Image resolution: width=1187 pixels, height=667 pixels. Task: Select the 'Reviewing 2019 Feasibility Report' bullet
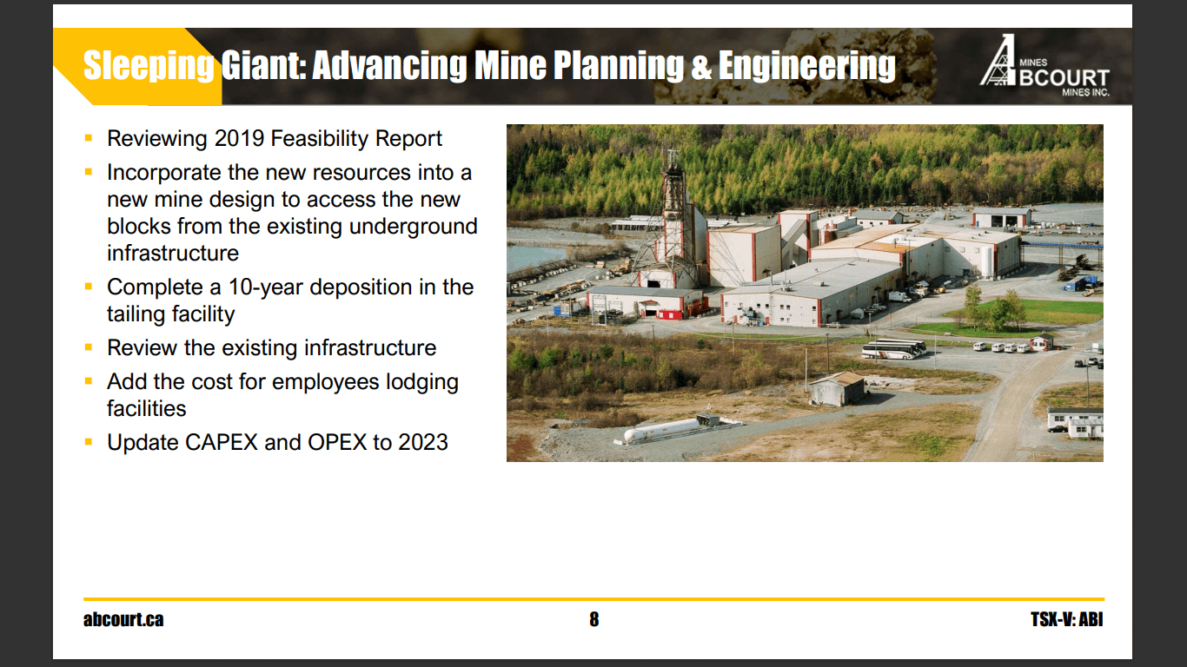[x=275, y=139]
